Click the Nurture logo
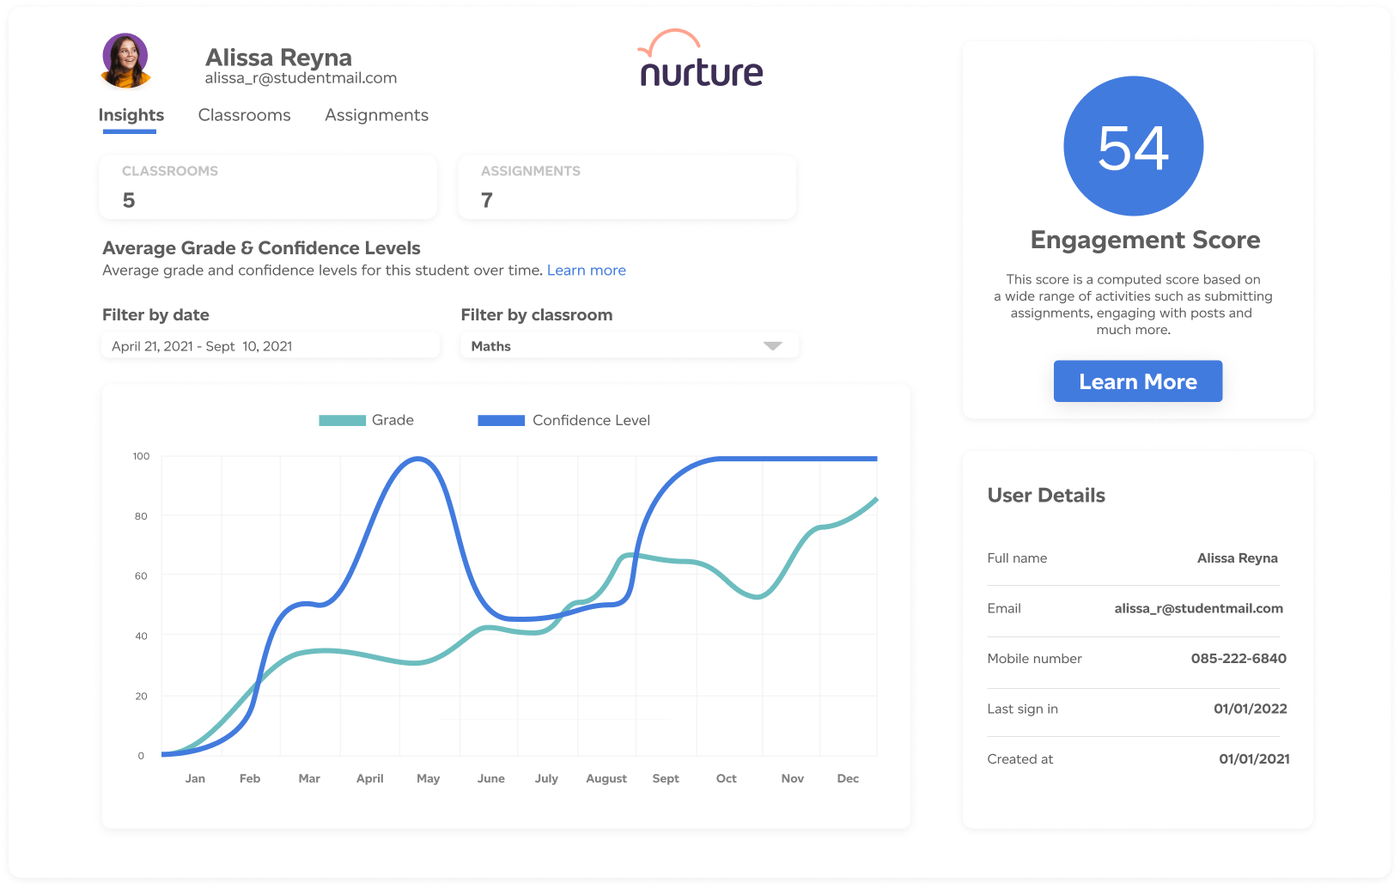This screenshot has height=889, width=1400. point(701,58)
